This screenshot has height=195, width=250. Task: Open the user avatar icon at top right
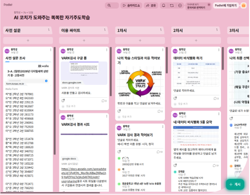point(243,5)
